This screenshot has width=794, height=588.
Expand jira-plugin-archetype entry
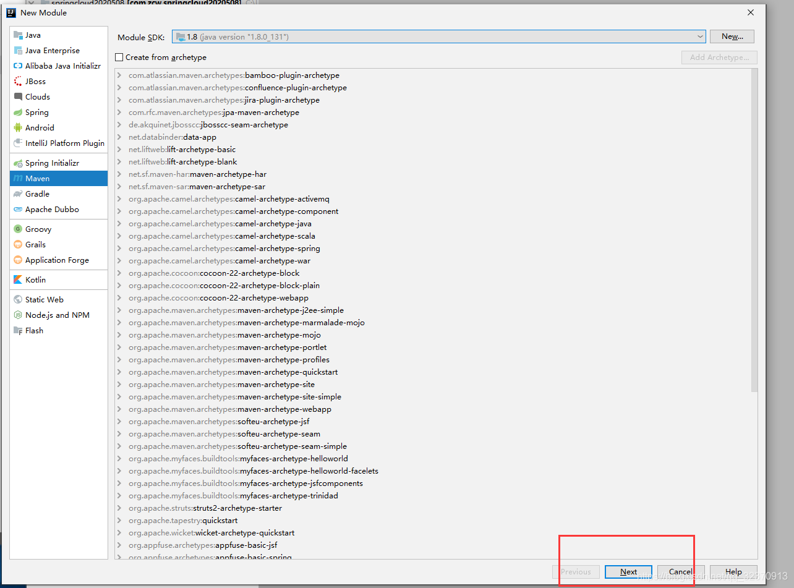tap(119, 100)
